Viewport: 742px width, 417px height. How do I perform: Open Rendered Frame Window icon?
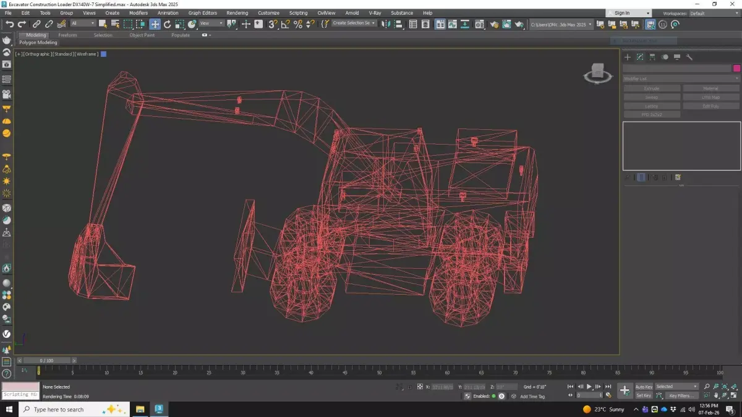tap(507, 24)
